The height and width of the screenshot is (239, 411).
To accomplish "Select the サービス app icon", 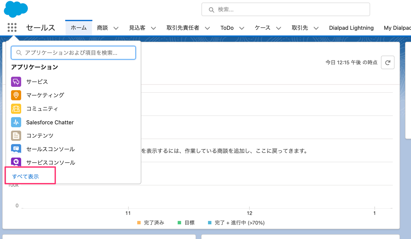I will [16, 82].
